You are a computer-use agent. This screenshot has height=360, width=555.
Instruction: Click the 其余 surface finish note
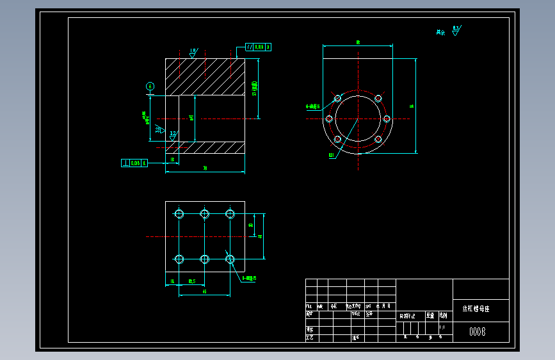pos(440,32)
